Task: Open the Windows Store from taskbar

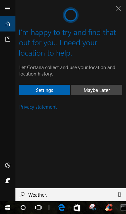Action: point(77,208)
